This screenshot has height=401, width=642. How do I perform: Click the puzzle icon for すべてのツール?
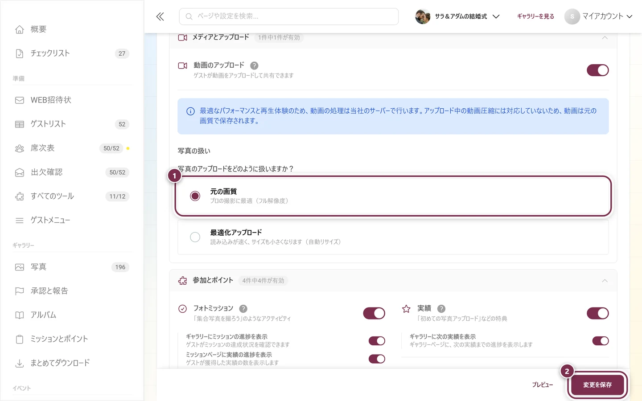20,196
